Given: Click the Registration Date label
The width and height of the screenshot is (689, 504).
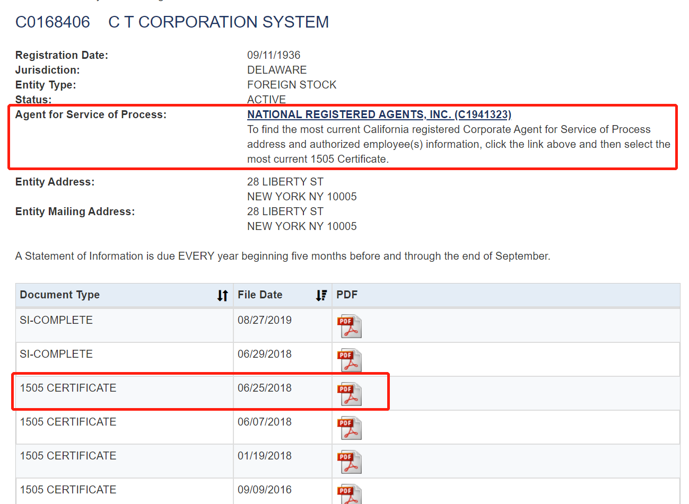Looking at the screenshot, I should [62, 55].
